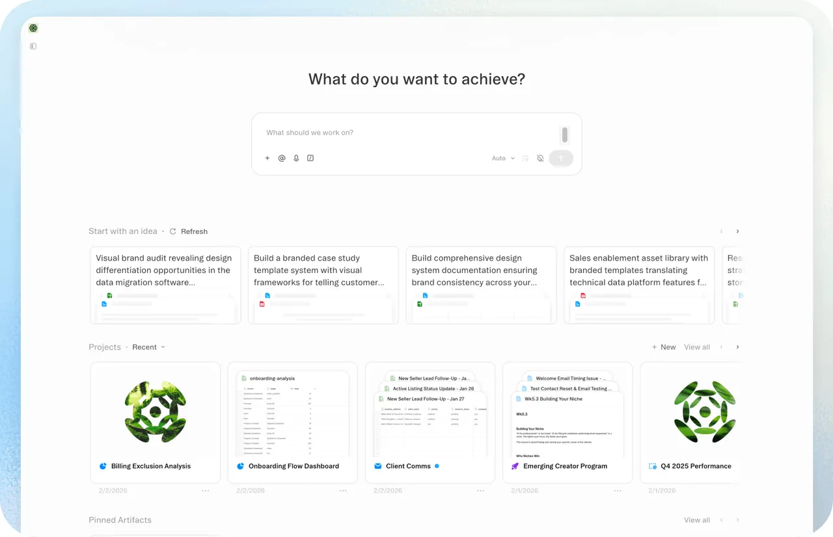Viewport: 833px width, 537px height.
Task: Click the slash command icon
Action: pos(310,158)
